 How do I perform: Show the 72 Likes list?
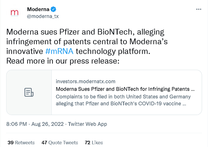94,143
